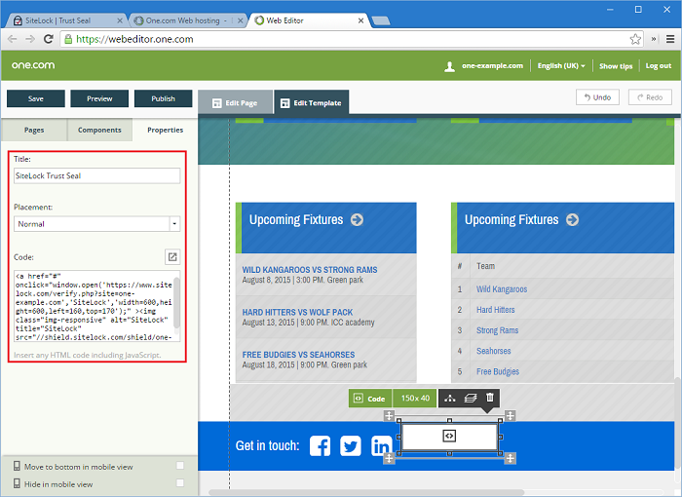Tick Hide in mobile view checkbox
Image resolution: width=682 pixels, height=497 pixels.
(x=180, y=482)
